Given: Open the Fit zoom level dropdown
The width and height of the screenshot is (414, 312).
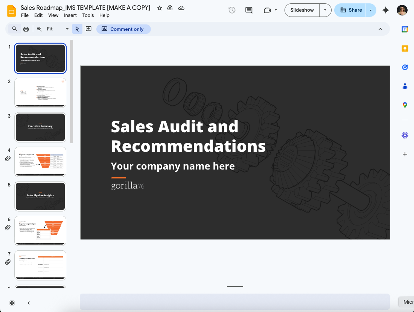Looking at the screenshot, I should coord(58,29).
